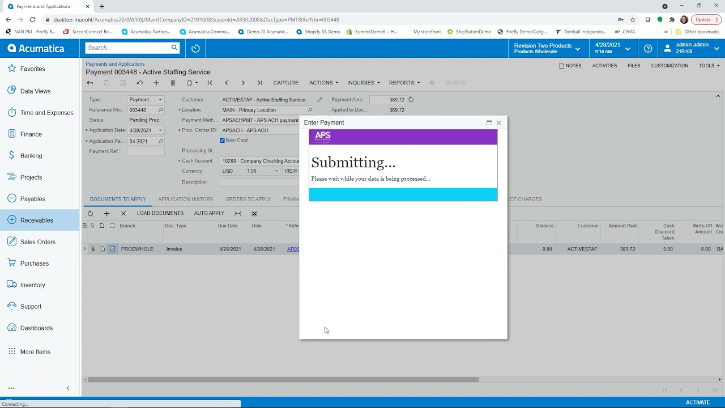Open the Sales Orders workspace
This screenshot has height=408, width=725.
point(38,241)
